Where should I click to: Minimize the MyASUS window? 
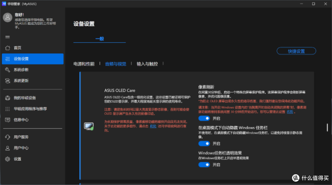click(x=301, y=4)
